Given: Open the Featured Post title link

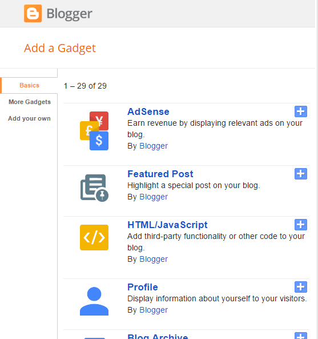Looking at the screenshot, I should click(160, 174).
